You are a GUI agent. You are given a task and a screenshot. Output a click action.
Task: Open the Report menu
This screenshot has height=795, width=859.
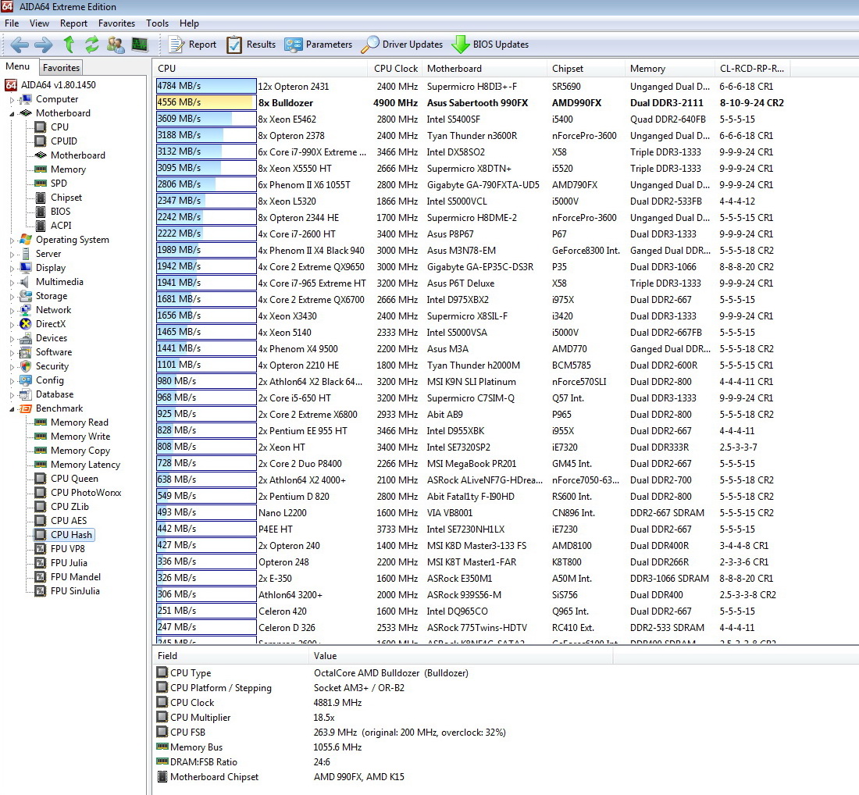coord(73,23)
